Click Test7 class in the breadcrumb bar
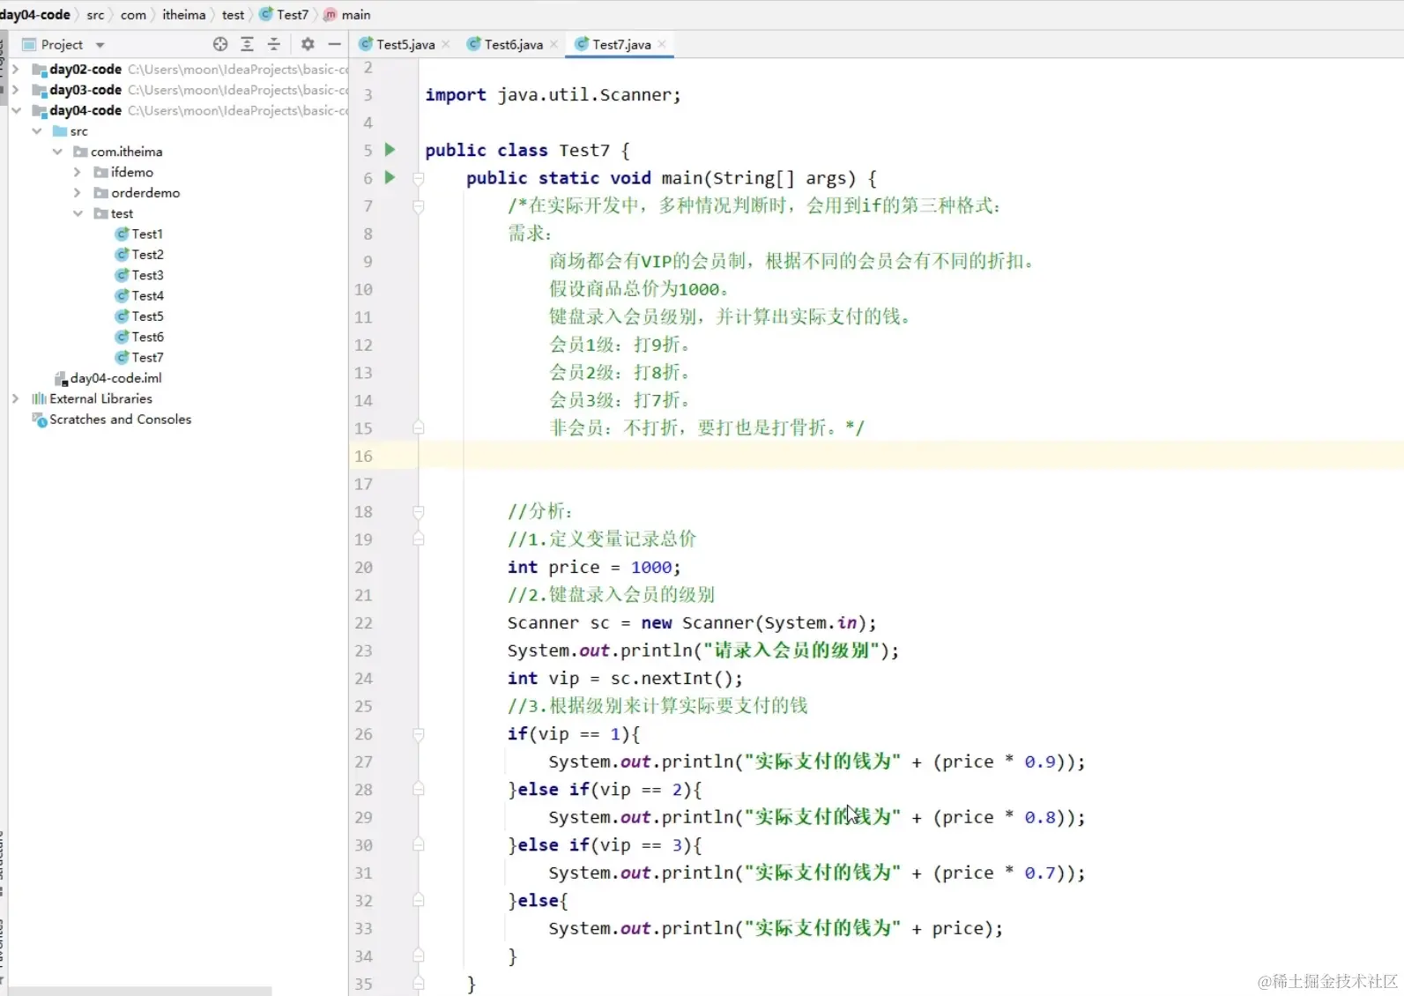The image size is (1404, 996). point(284,14)
